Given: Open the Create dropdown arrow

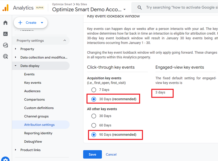Looking at the screenshot, I should (42, 23).
